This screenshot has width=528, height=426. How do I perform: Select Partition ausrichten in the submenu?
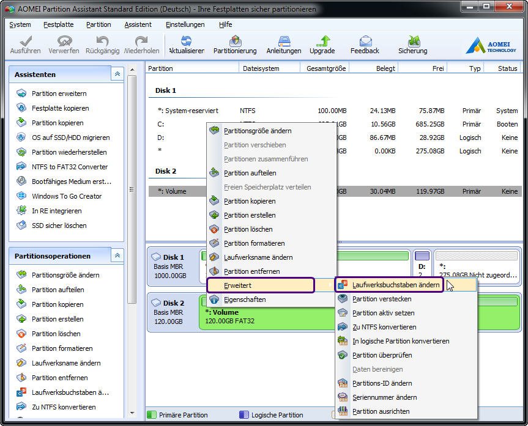[406, 411]
